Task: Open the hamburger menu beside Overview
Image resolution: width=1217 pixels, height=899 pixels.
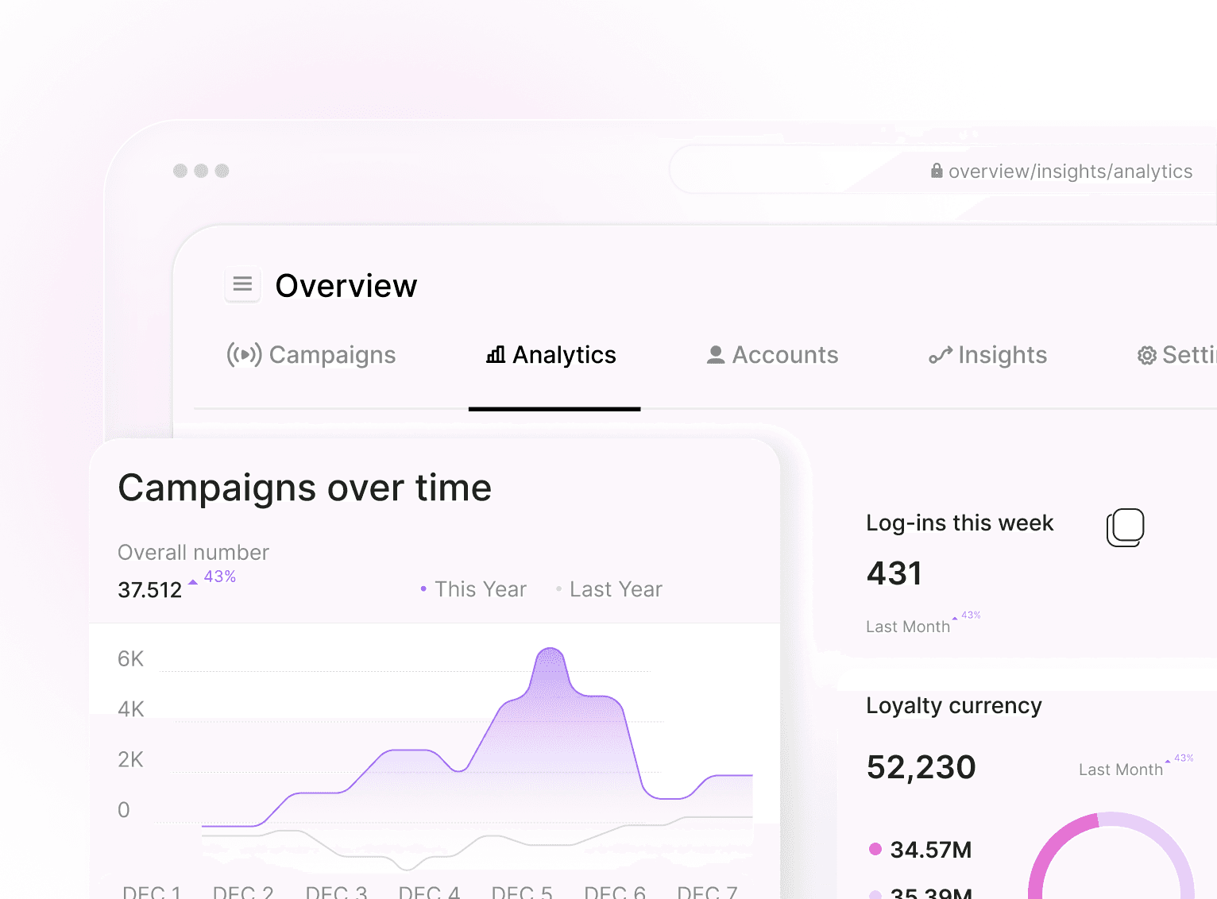Action: tap(242, 284)
